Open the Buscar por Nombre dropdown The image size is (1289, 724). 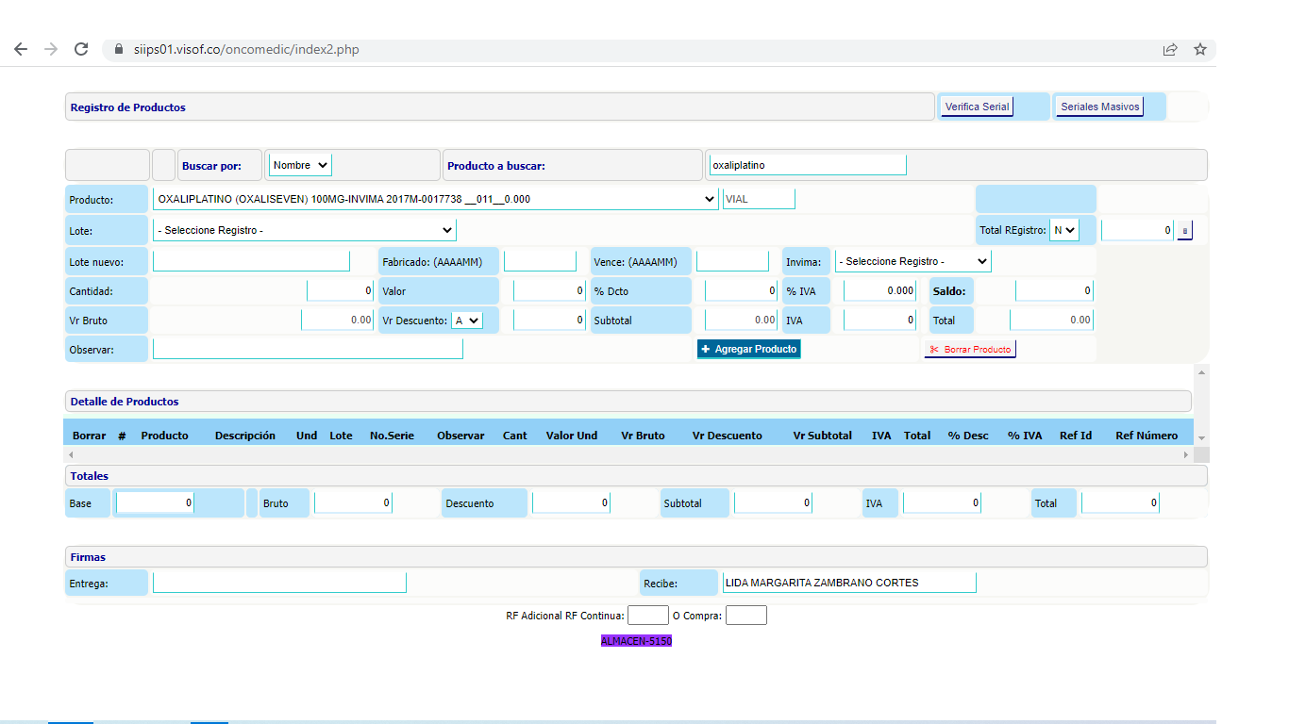click(x=300, y=165)
